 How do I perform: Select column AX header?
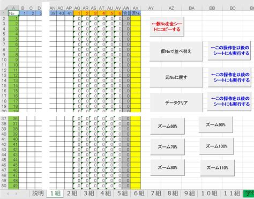pos(136,8)
